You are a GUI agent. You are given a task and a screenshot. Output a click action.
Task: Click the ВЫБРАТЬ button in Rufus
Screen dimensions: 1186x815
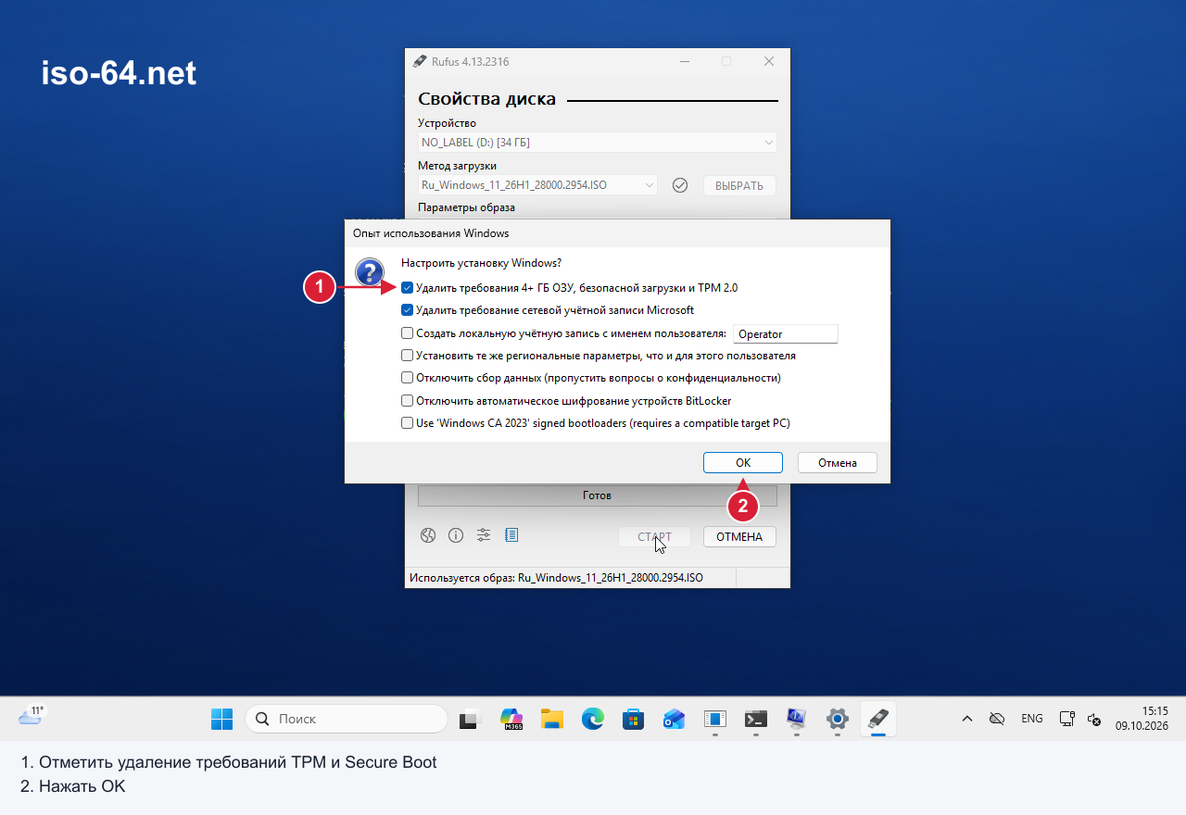tap(739, 185)
